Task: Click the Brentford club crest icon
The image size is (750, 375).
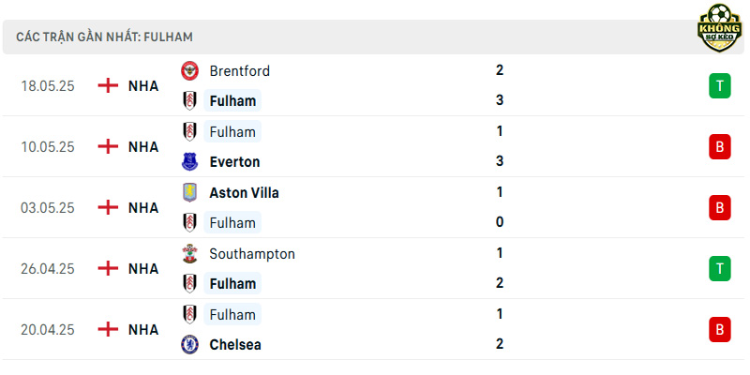Action: 189,71
